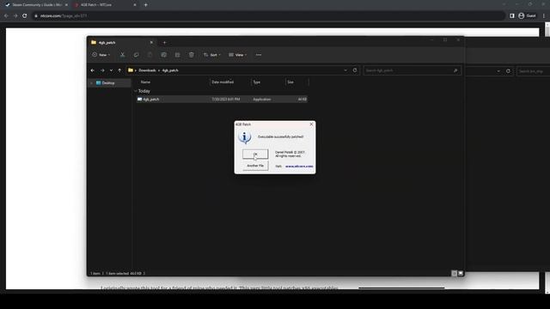
Task: Open the ntcore.com link in the dialog
Action: tap(299, 166)
